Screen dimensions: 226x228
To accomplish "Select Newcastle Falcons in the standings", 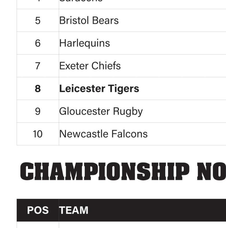I will [x=103, y=134].
